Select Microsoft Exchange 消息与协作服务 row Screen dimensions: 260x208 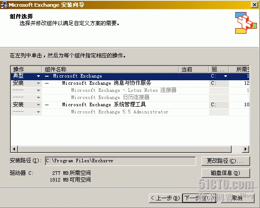coord(130,83)
